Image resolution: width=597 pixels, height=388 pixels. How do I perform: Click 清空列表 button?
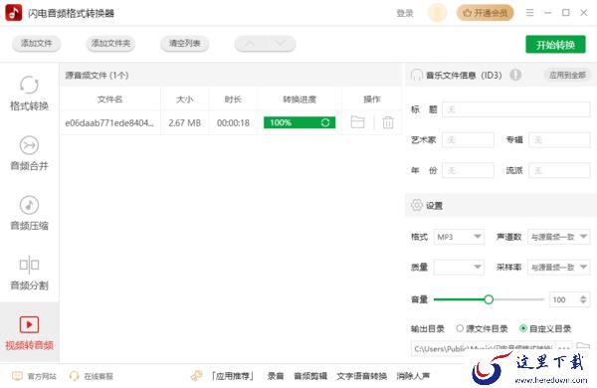click(185, 44)
